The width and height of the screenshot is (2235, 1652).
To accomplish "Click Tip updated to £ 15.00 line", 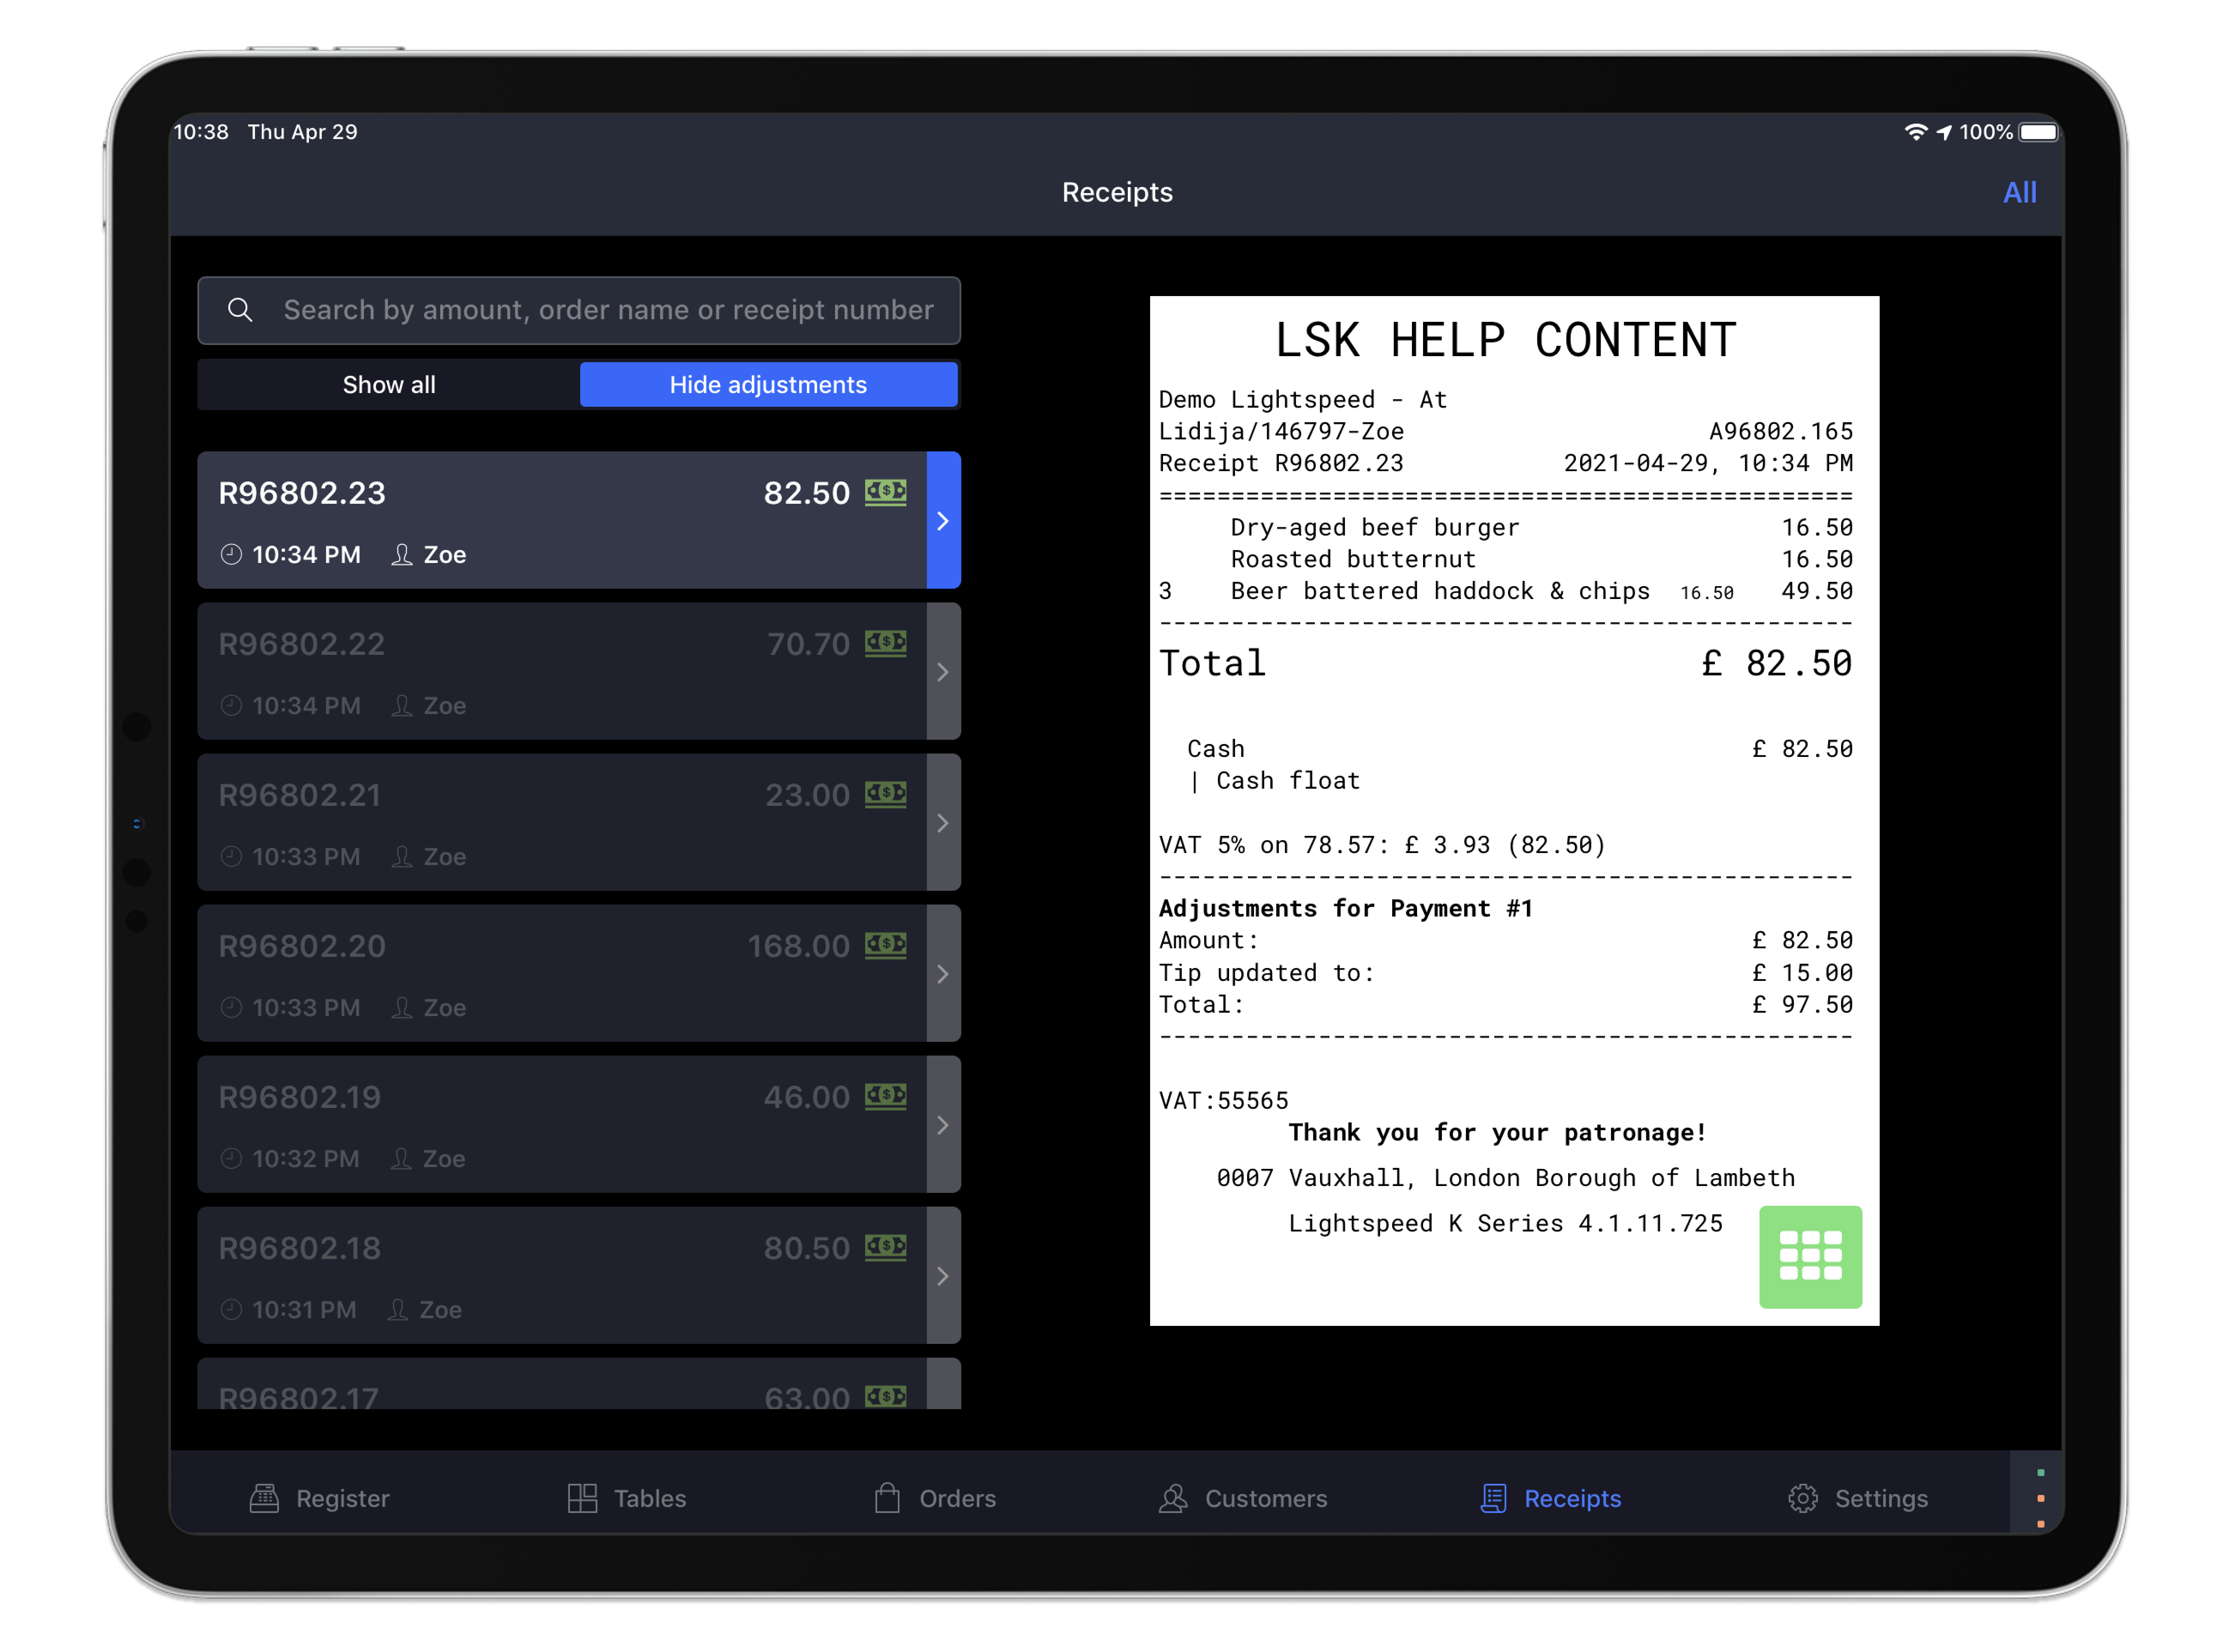I will [1506, 973].
